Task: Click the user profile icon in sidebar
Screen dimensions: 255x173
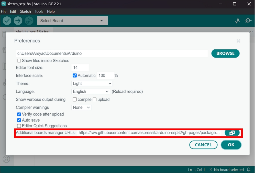Action: [x=6, y=159]
